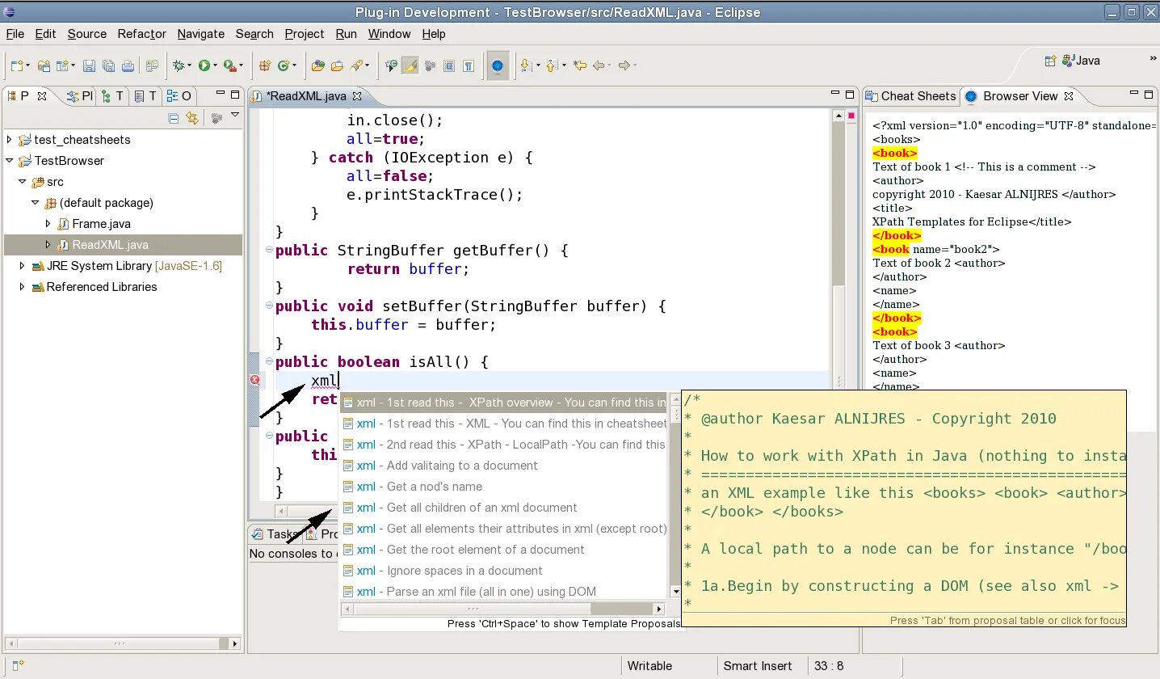This screenshot has height=679, width=1160.
Task: Collapse the src folder node
Action: pos(22,182)
